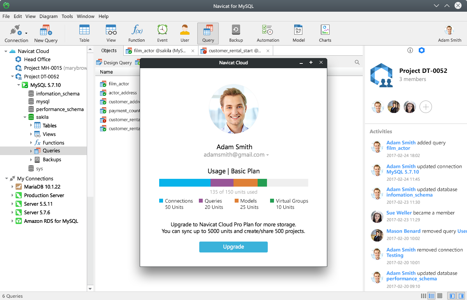Image resolution: width=467 pixels, height=300 pixels.
Task: Collapse the Project DT-0052 node
Action: [12, 76]
